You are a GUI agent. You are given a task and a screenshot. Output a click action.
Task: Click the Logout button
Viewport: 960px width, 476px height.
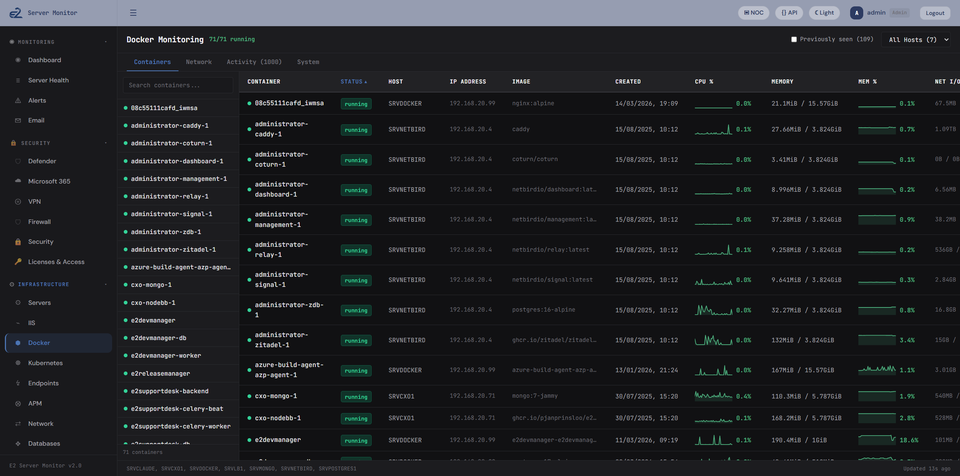coord(935,12)
